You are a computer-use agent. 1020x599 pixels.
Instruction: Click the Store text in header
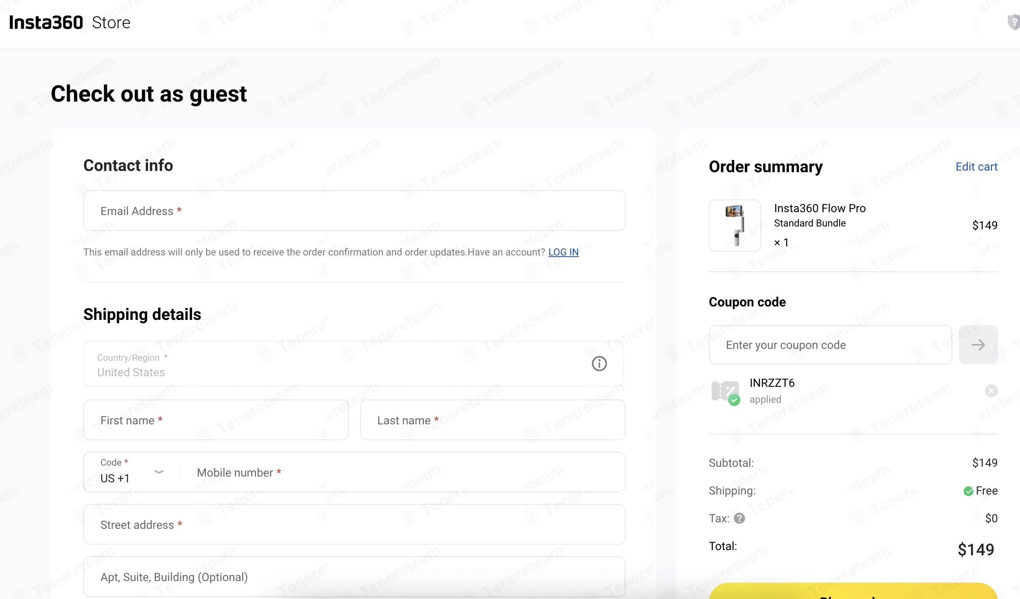[111, 23]
